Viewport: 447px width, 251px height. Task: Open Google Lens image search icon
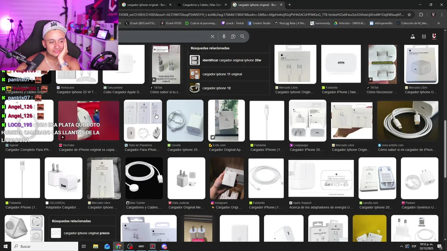[233, 36]
